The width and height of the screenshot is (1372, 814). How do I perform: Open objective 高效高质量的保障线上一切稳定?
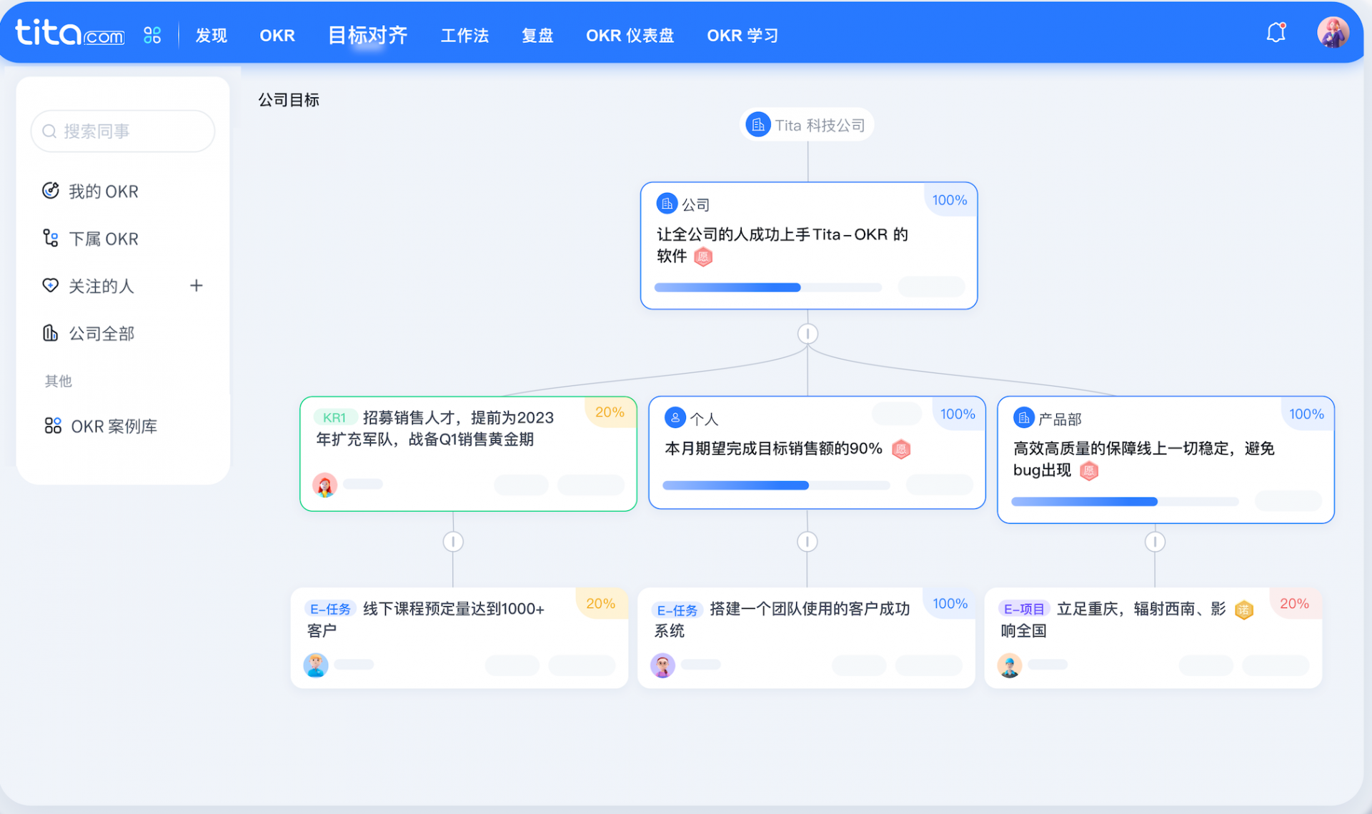pyautogui.click(x=1144, y=459)
